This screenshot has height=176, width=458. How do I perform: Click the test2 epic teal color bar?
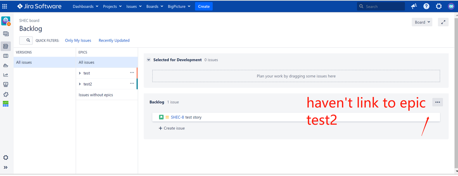pyautogui.click(x=137, y=84)
